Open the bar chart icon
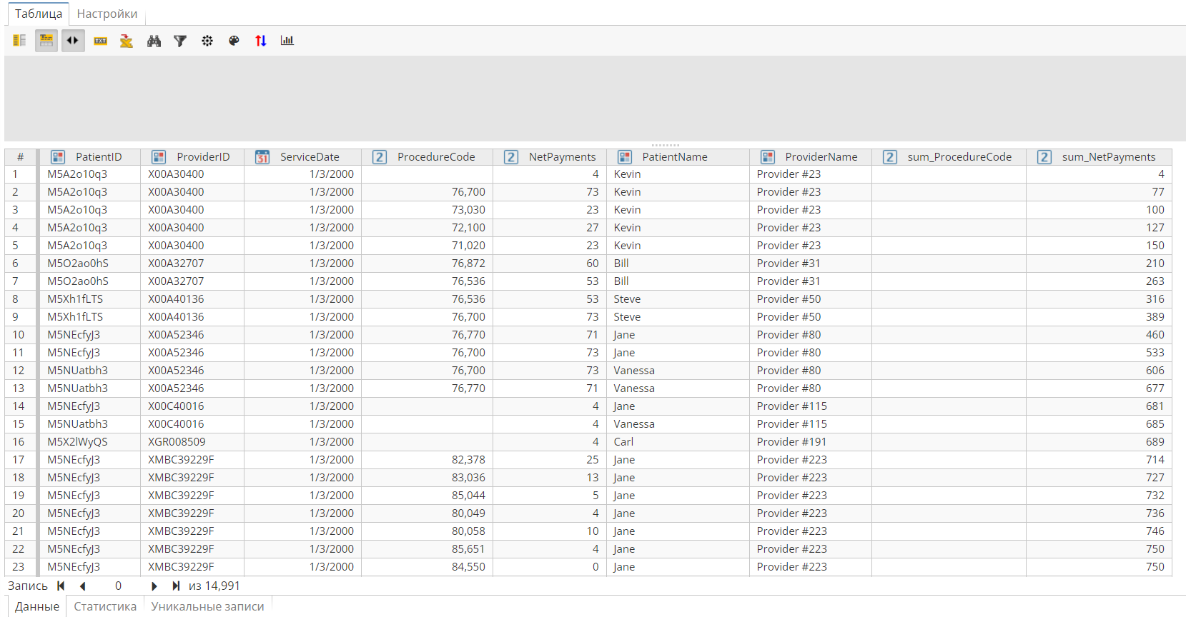 click(x=287, y=41)
